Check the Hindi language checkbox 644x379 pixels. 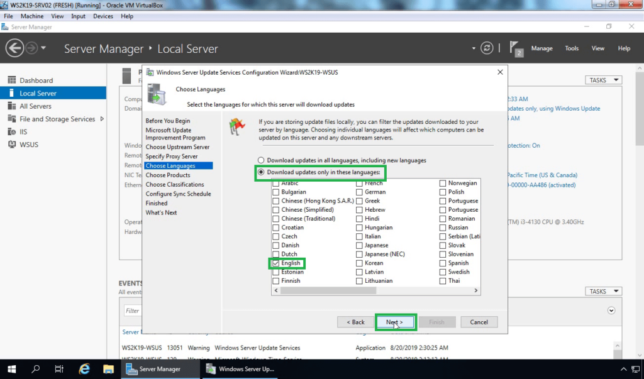(x=359, y=219)
